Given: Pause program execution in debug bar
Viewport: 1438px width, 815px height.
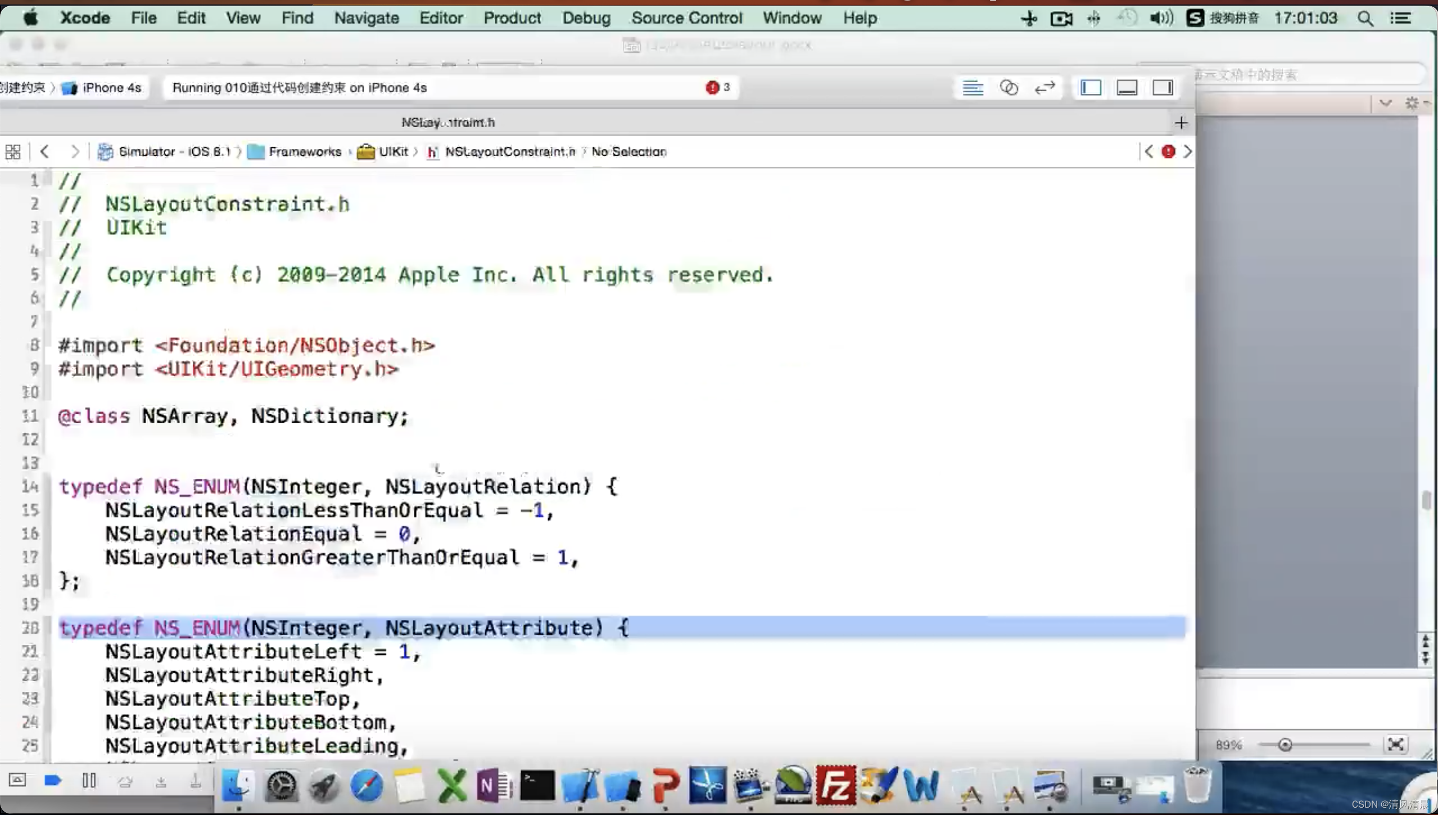Looking at the screenshot, I should (x=89, y=781).
